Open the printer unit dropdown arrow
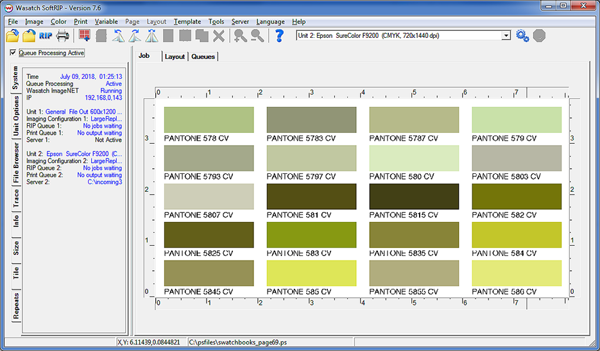This screenshot has height=351, width=600. coord(506,35)
